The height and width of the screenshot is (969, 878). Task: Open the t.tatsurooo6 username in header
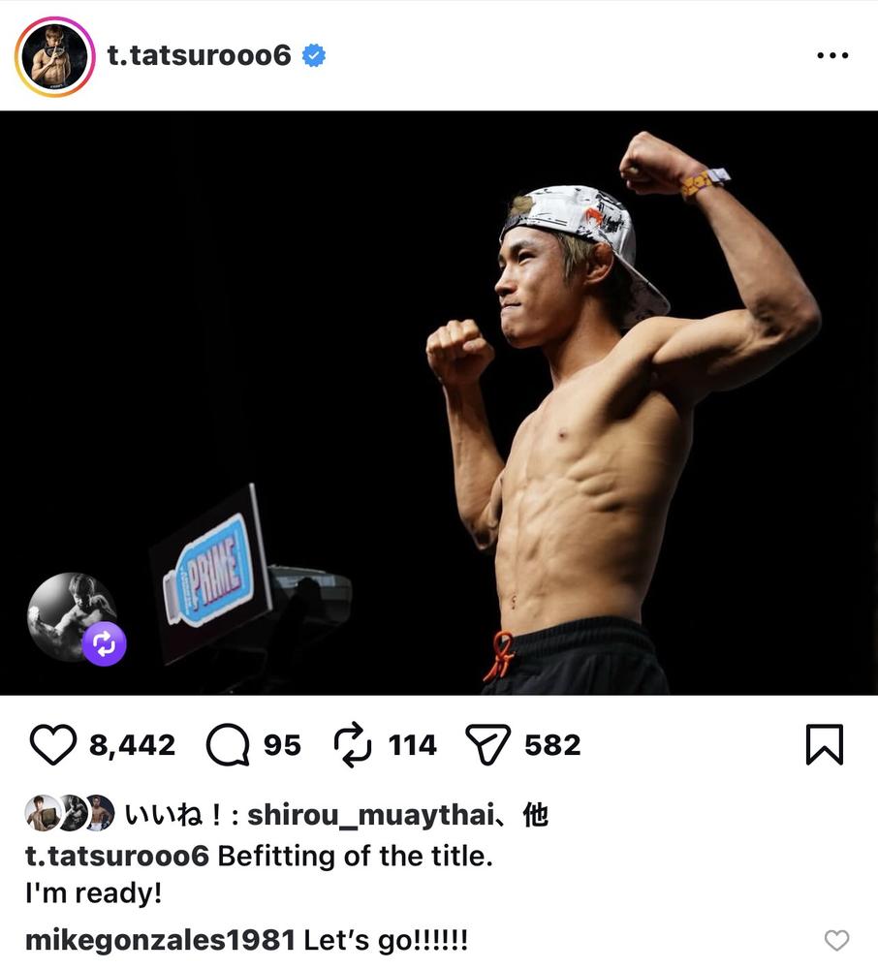(199, 55)
